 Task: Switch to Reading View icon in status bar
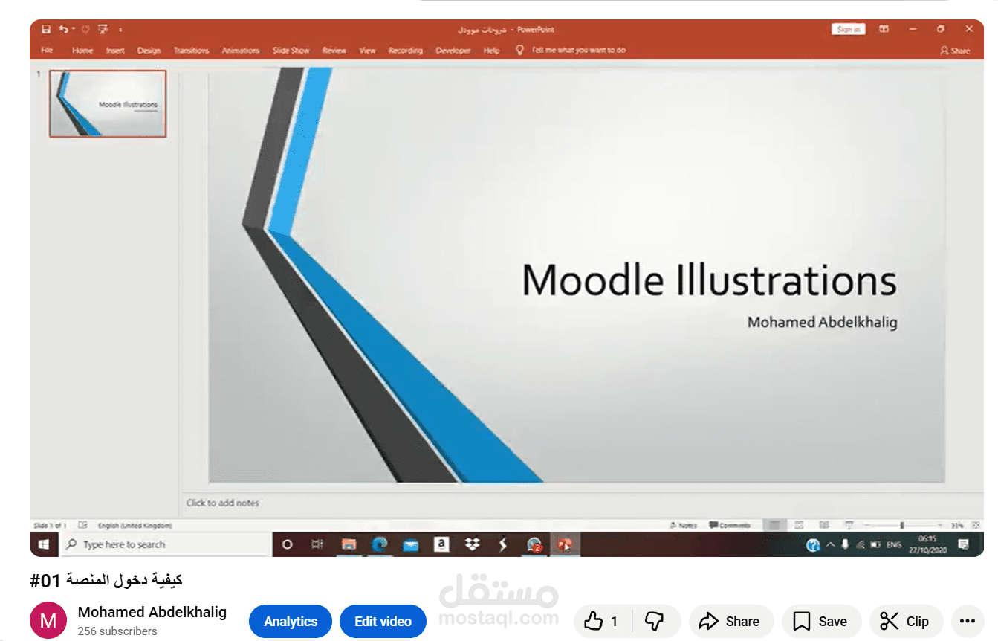[x=824, y=525]
